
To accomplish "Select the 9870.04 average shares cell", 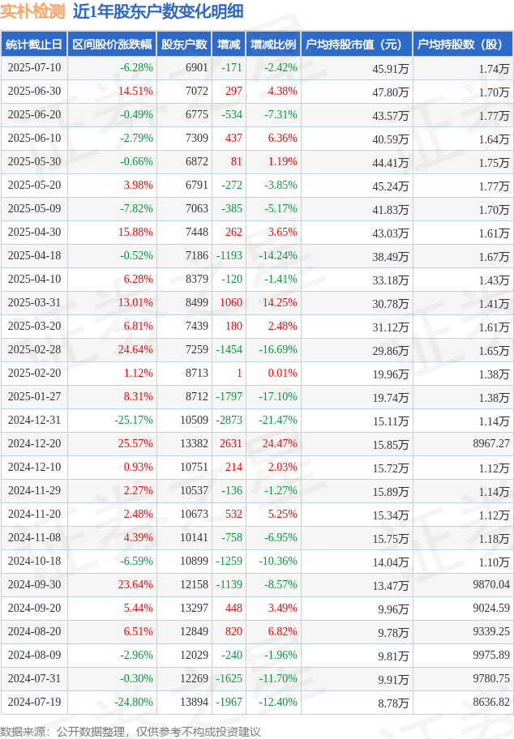I will [x=491, y=585].
